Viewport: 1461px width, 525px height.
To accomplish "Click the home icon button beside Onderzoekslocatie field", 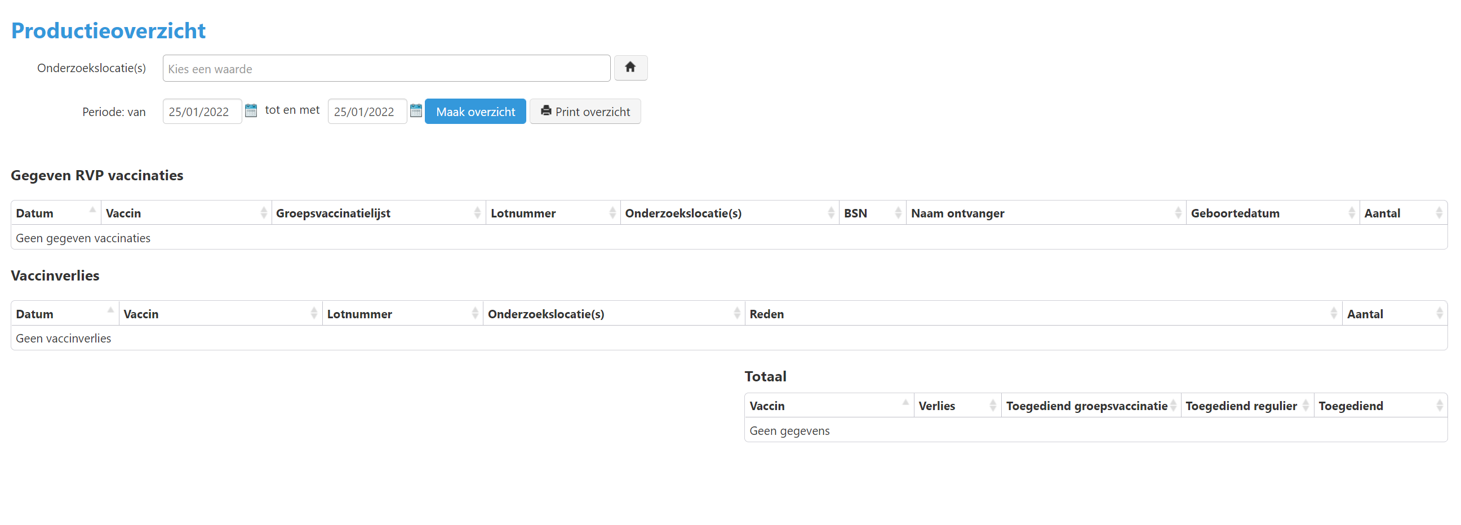I will [x=630, y=68].
